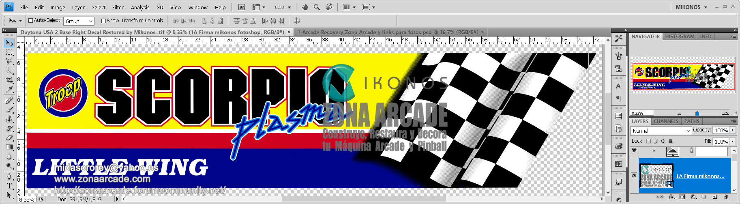Open the Image menu
Screen dimensions: 740x204
point(58,7)
